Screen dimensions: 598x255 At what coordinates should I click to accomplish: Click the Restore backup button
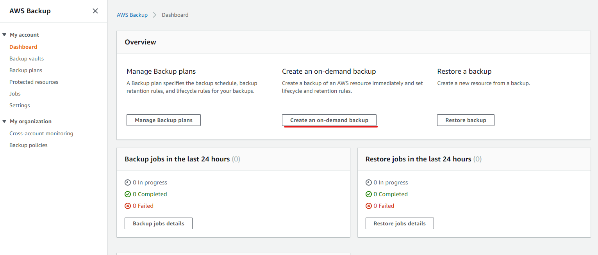pyautogui.click(x=466, y=120)
